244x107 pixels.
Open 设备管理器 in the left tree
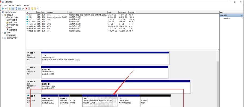[13, 30]
